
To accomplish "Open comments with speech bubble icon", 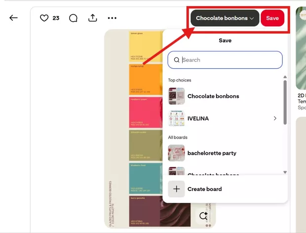I will 73,18.
